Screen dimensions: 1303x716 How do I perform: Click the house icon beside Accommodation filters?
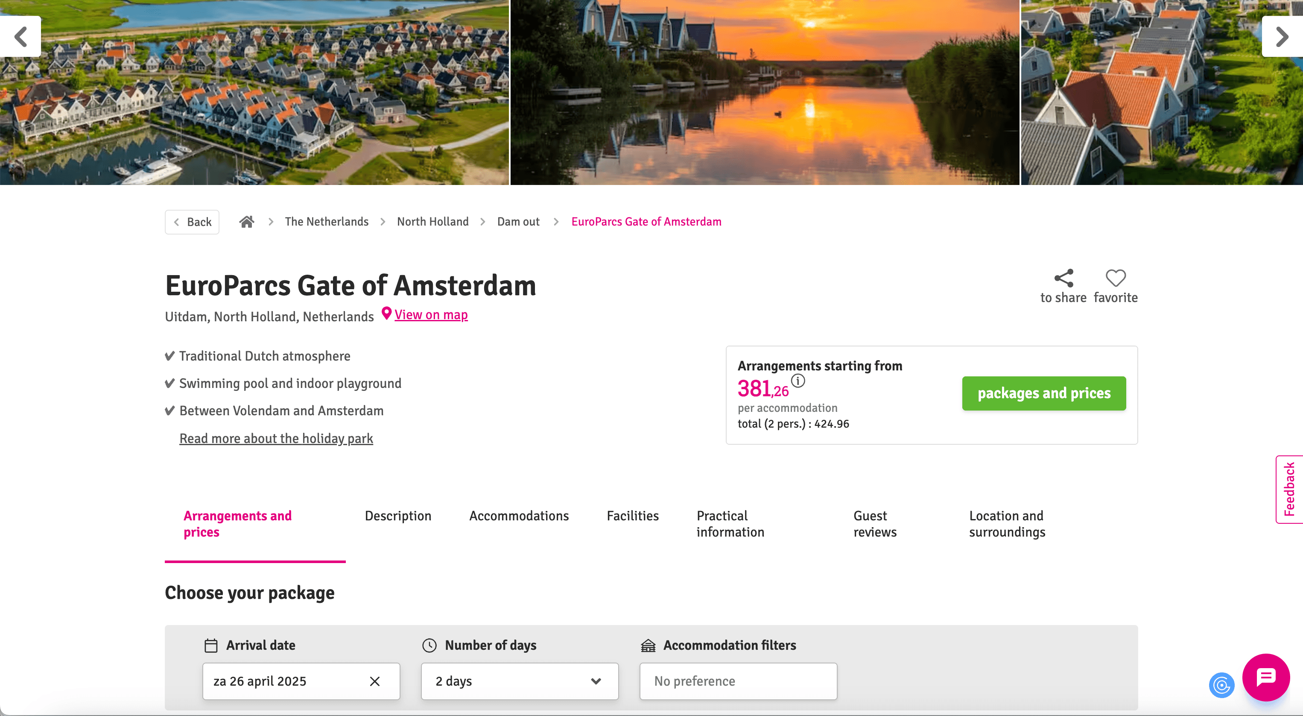(x=648, y=645)
